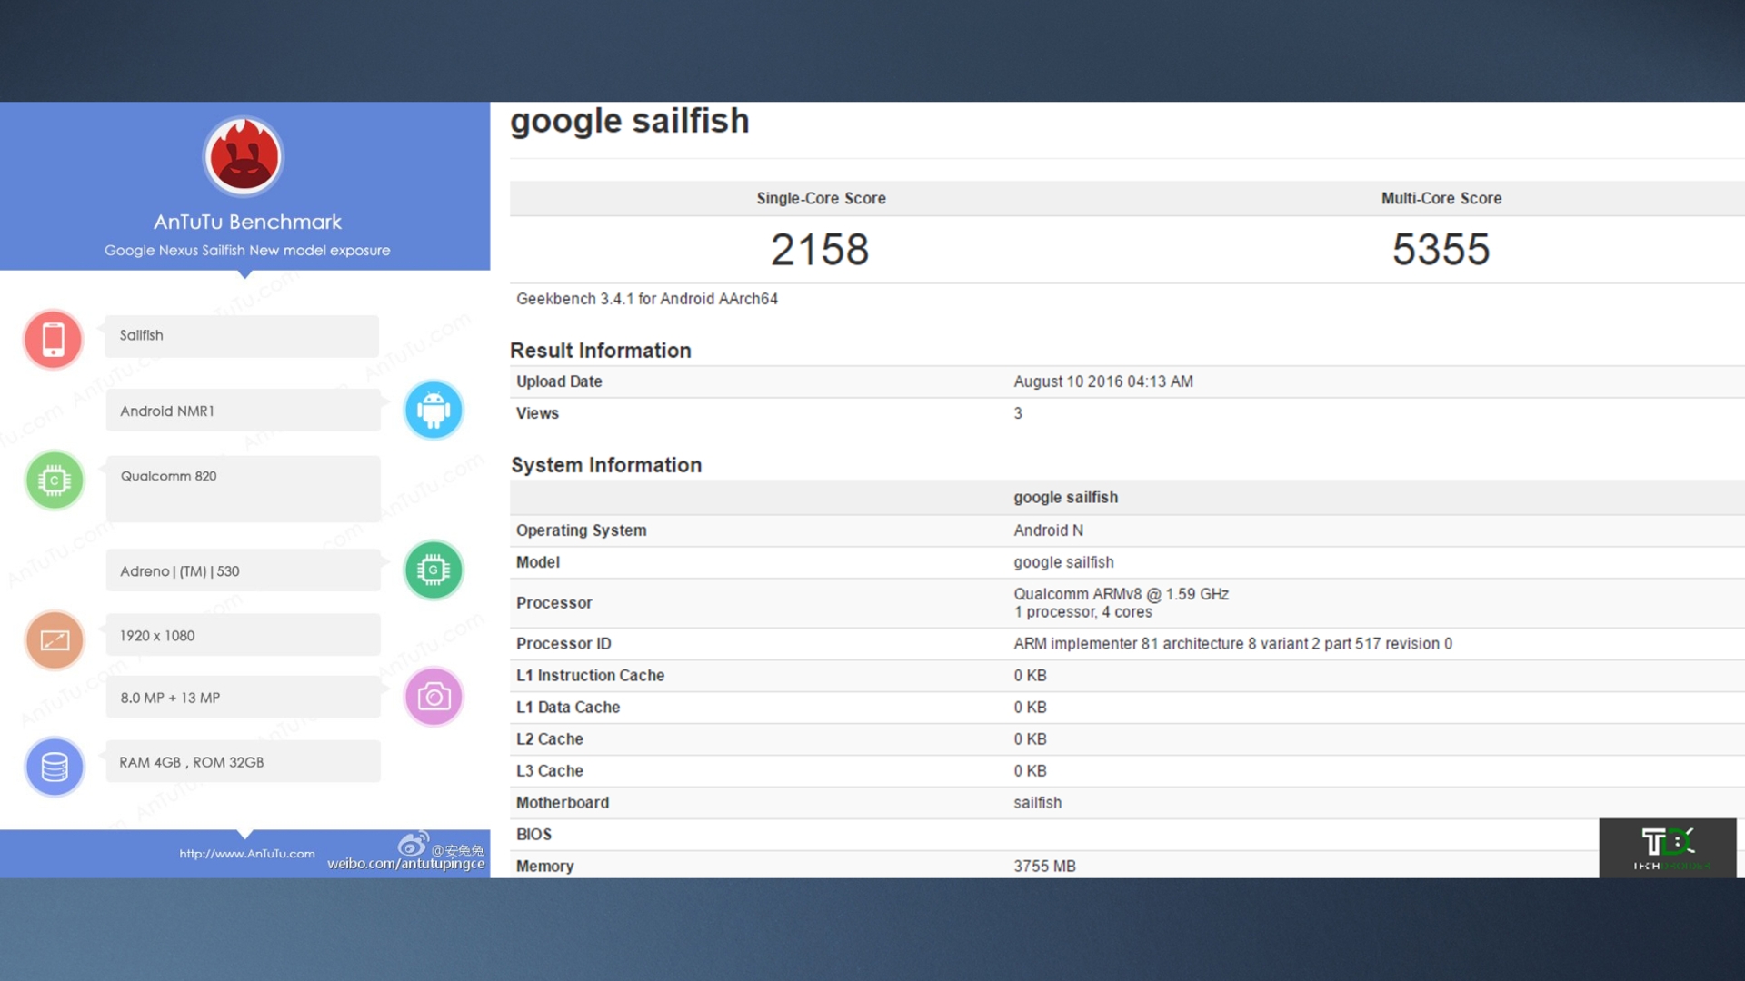
Task: Click the blue storage database icon
Action: tap(55, 767)
